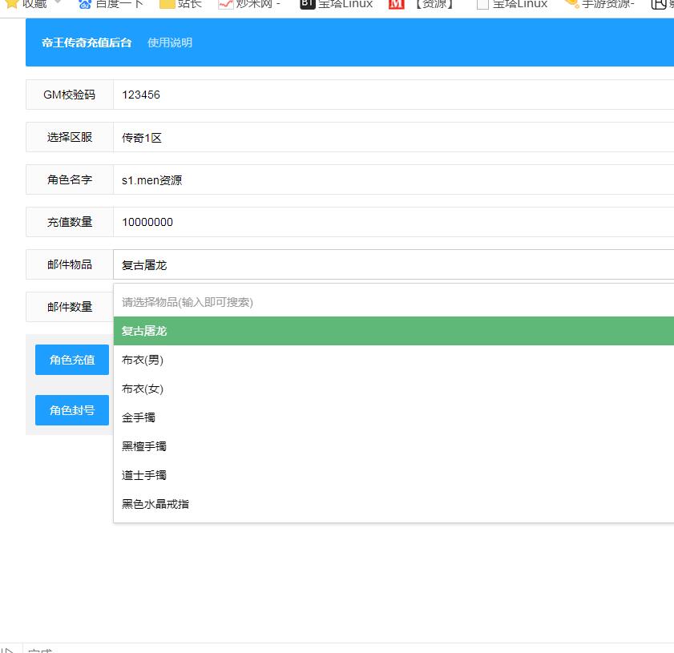
Task: Click the favorites star icon in bookmarks bar
Action: point(11,4)
